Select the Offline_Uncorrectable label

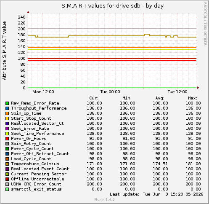click(x=37, y=179)
